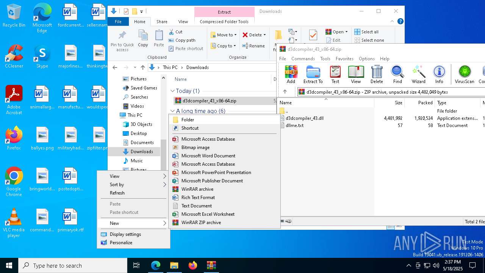Open the recent locations dropdown in Explorer

(x=135, y=67)
